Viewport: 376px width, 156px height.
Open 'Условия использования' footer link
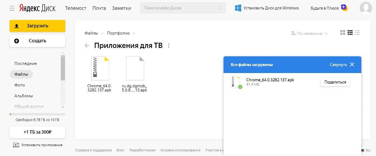coord(180,150)
